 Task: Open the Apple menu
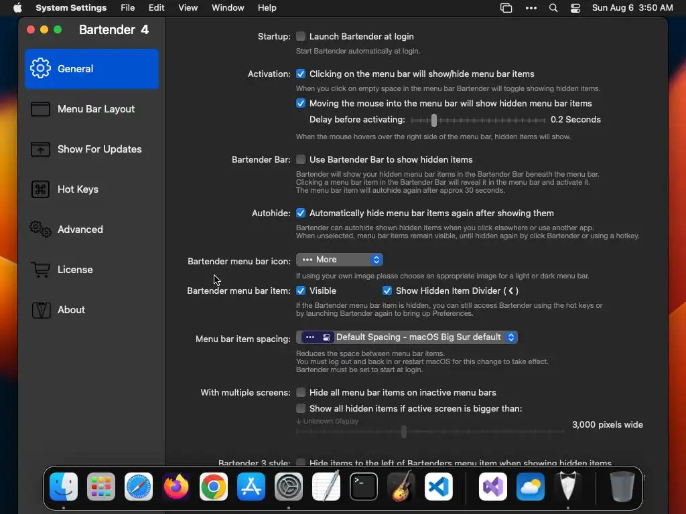[x=17, y=8]
